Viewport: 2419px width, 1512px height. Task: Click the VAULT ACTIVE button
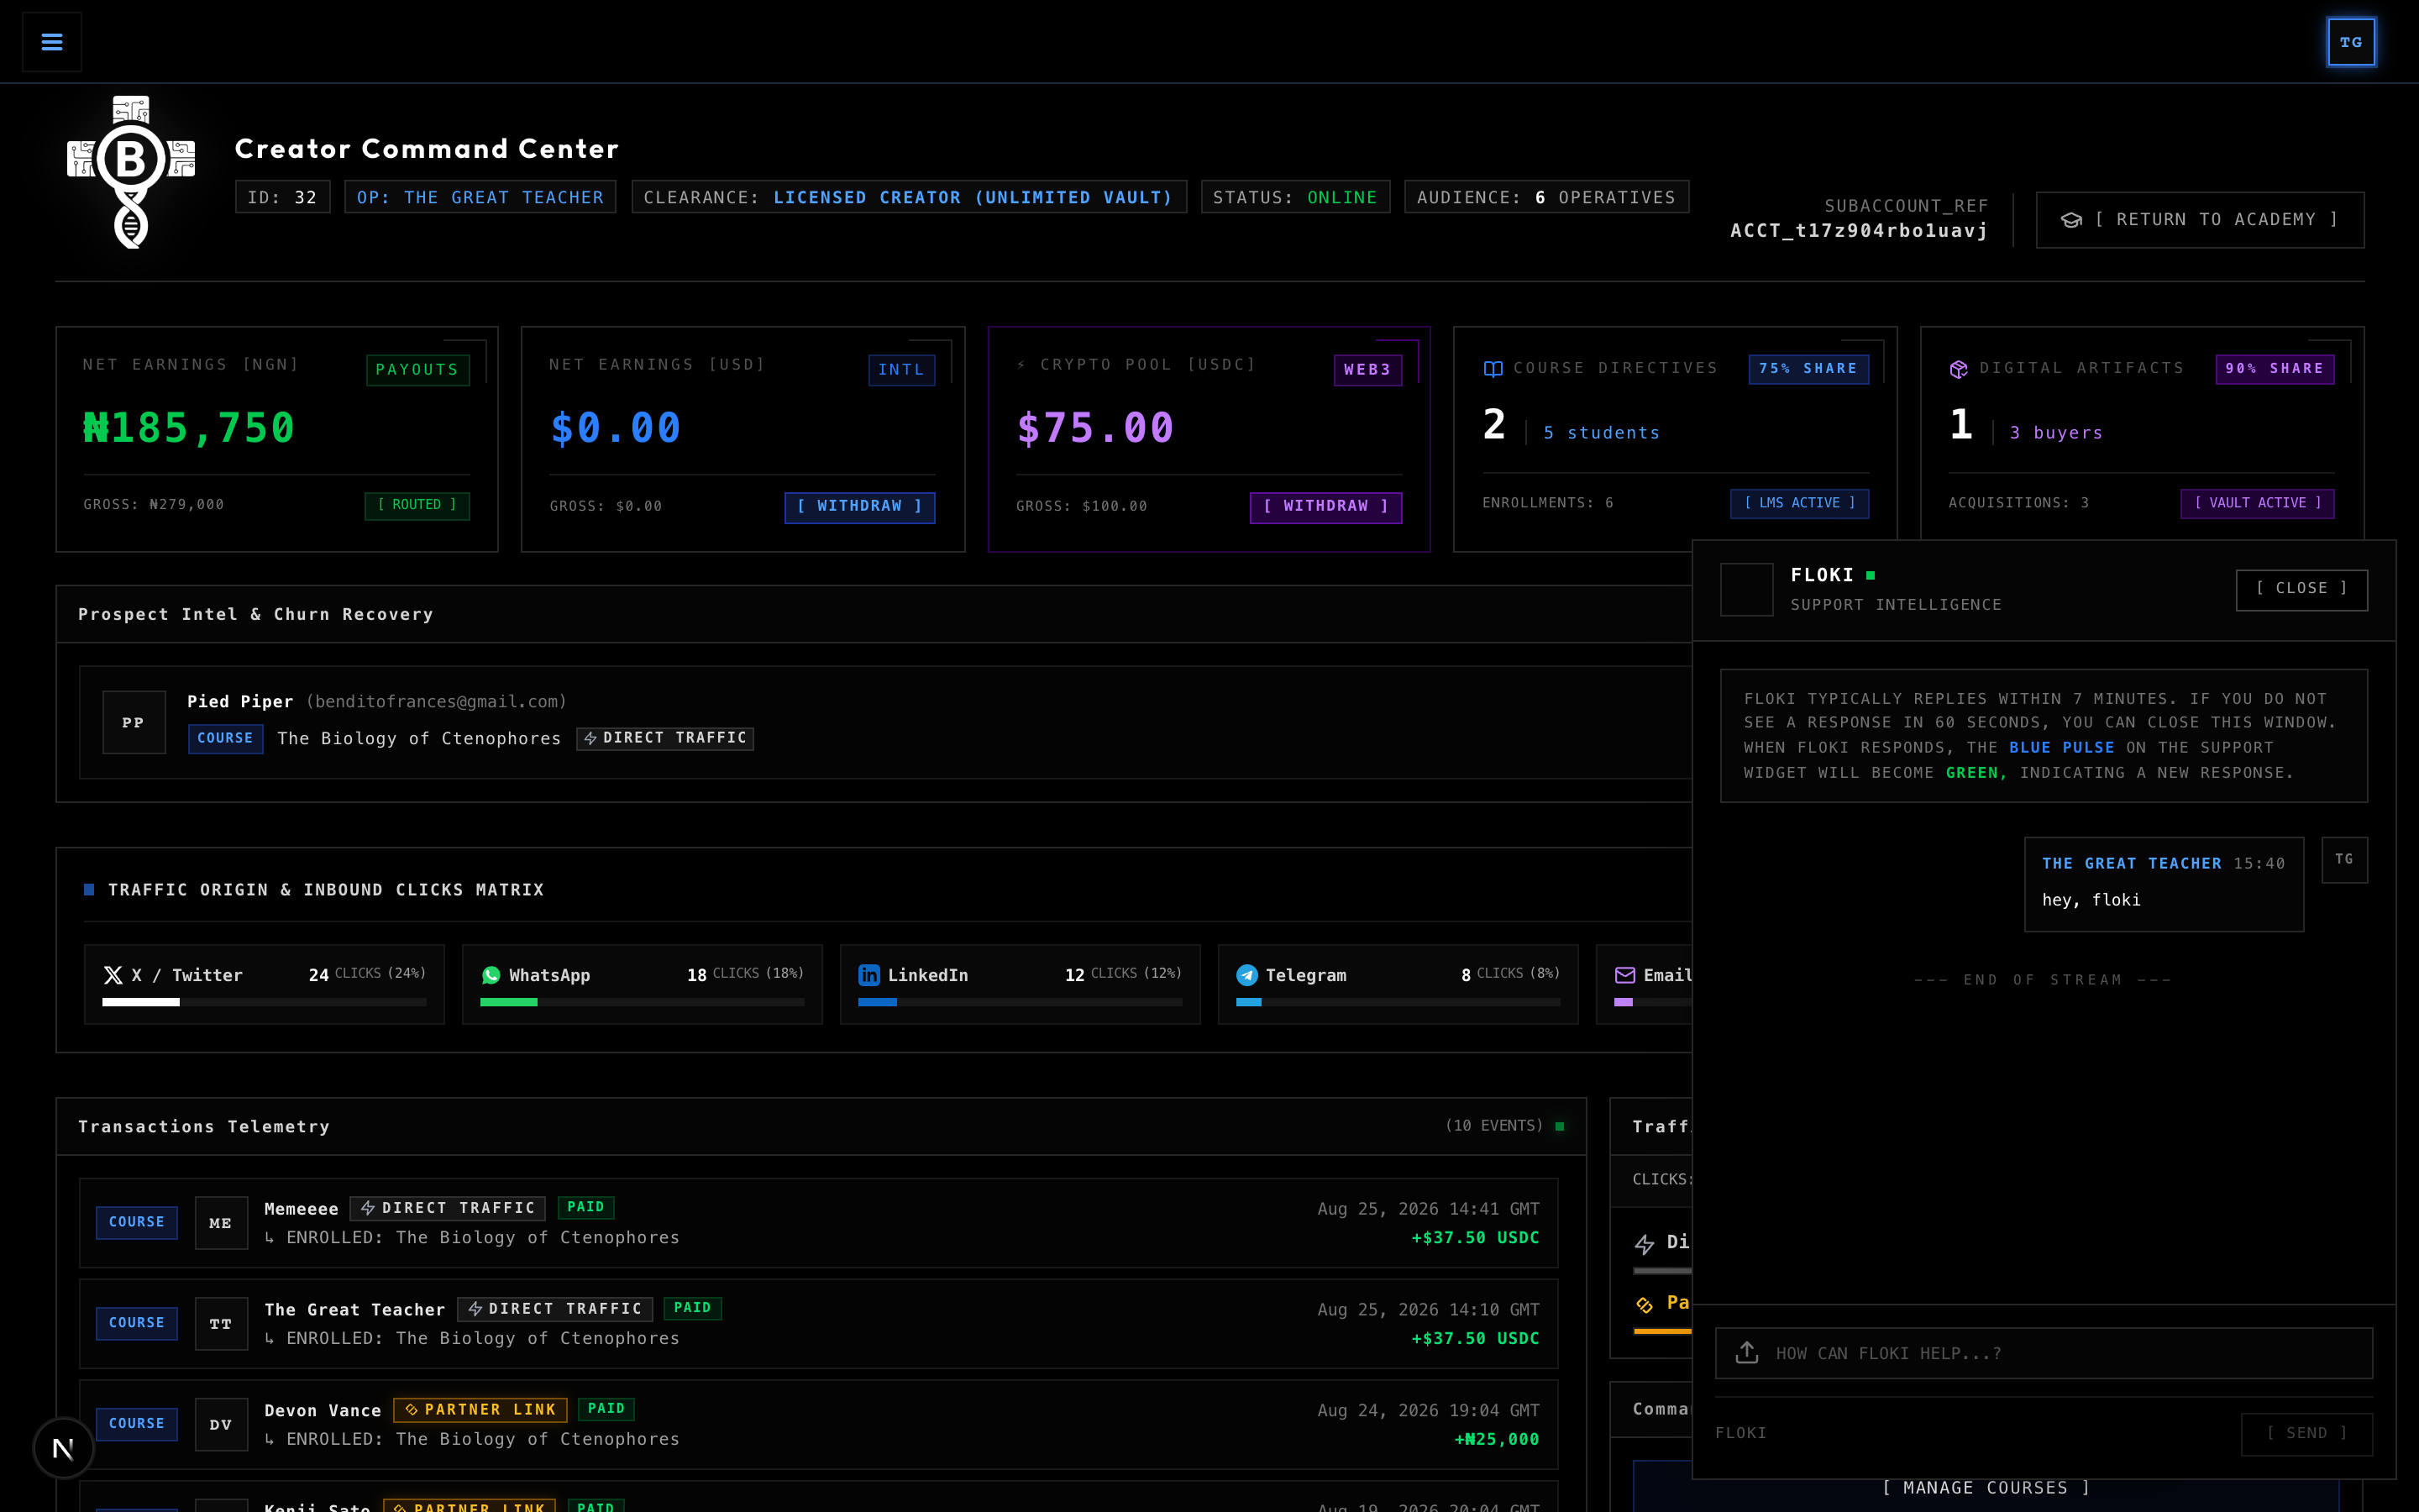pyautogui.click(x=2257, y=503)
